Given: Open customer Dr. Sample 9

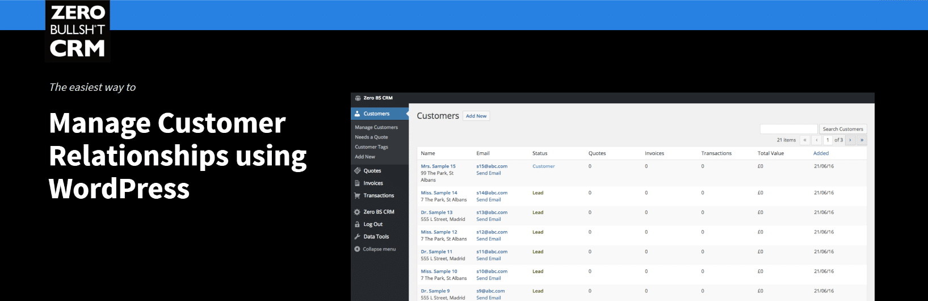Looking at the screenshot, I should [x=435, y=291].
